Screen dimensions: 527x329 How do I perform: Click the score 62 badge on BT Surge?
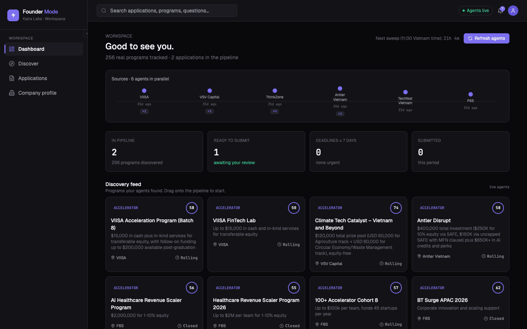(498, 288)
